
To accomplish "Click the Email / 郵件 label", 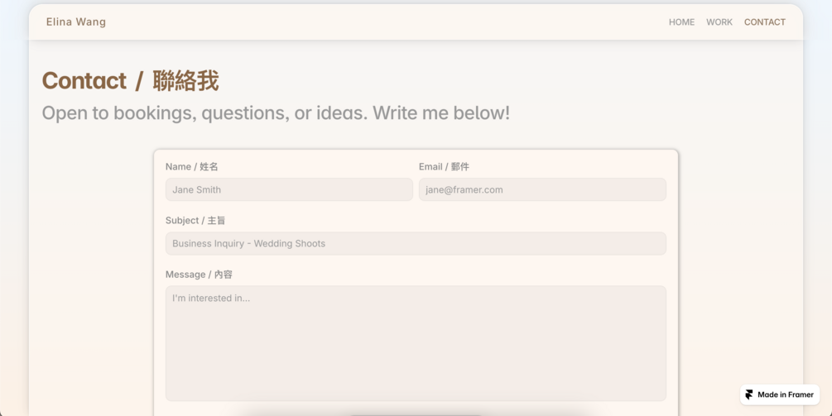I will pos(444,167).
